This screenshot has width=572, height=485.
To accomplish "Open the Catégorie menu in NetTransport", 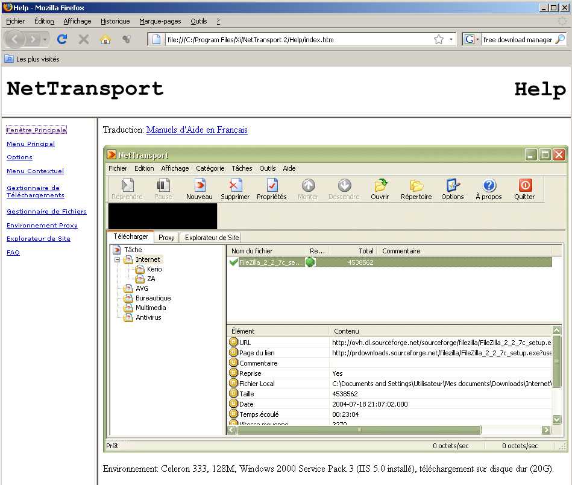I will point(210,168).
